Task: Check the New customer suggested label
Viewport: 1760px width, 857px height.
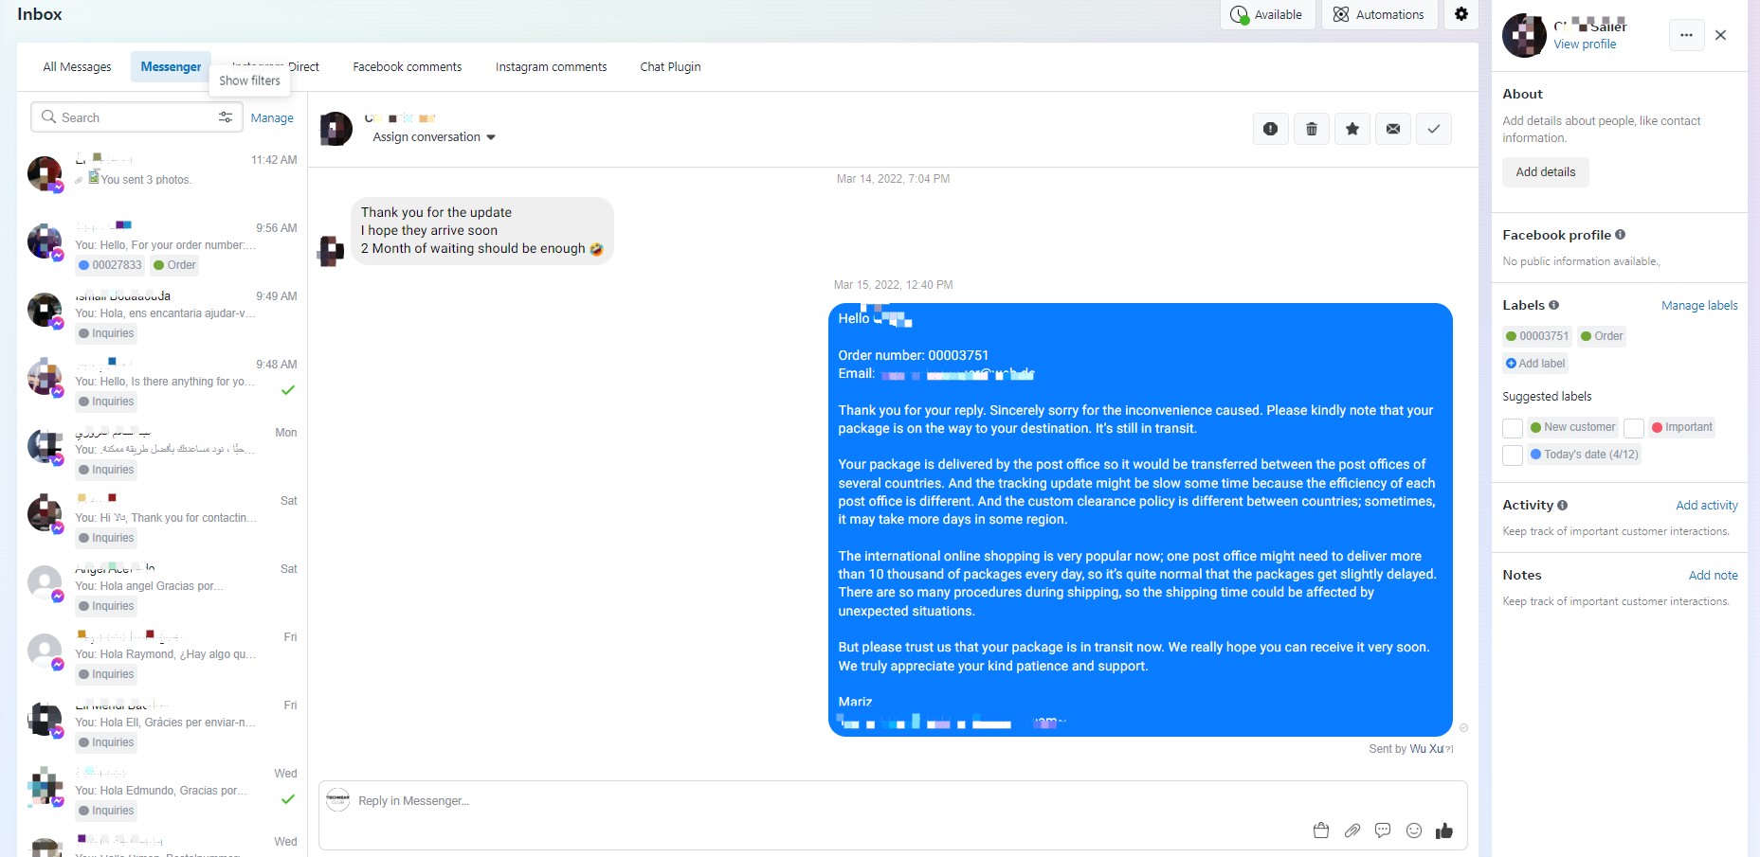Action: 1513,428
